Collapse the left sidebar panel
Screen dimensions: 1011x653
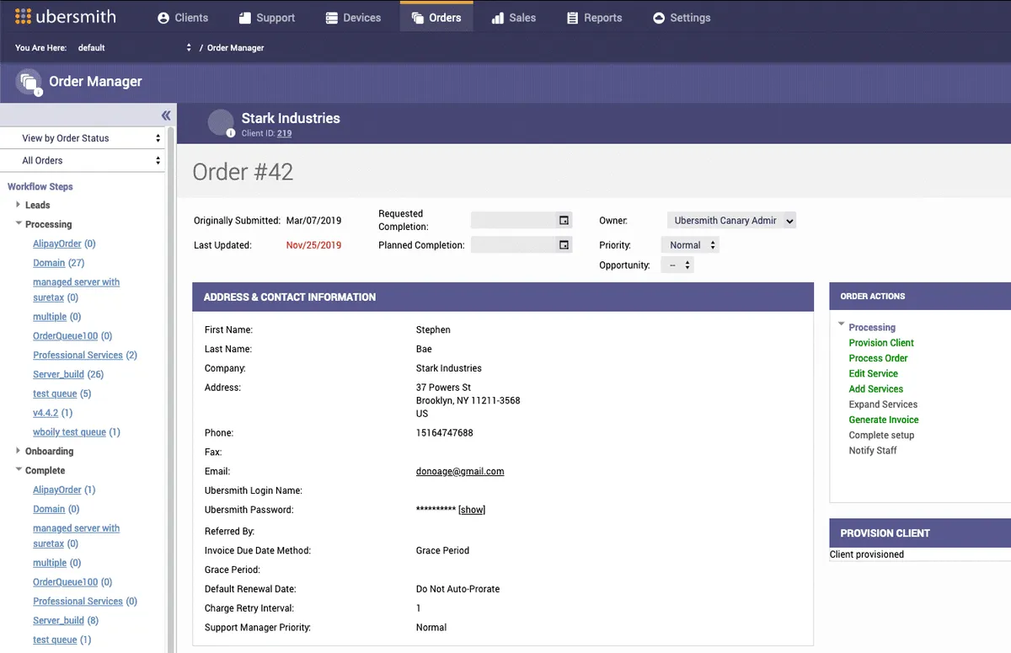166,115
